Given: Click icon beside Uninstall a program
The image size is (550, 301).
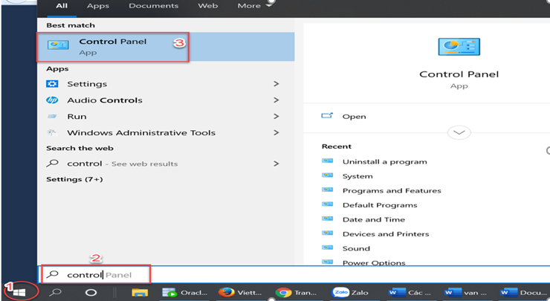Looking at the screenshot, I should [x=327, y=161].
